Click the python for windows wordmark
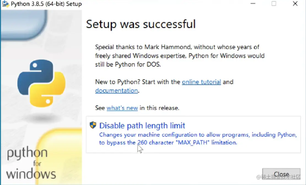This screenshot has width=306, height=185. point(31,164)
